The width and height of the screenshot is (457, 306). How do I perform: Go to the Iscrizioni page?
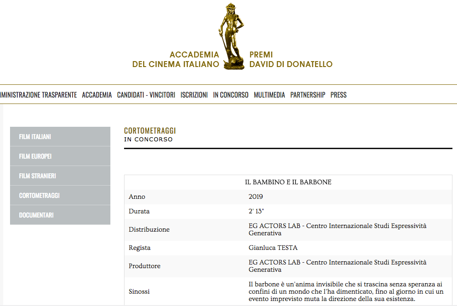pyautogui.click(x=194, y=95)
